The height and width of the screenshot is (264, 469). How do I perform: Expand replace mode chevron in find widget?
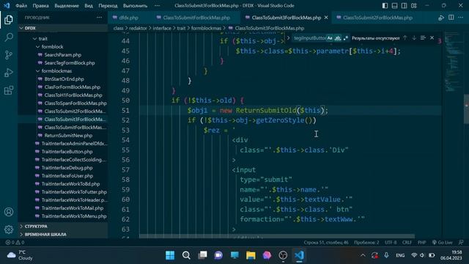click(x=288, y=38)
